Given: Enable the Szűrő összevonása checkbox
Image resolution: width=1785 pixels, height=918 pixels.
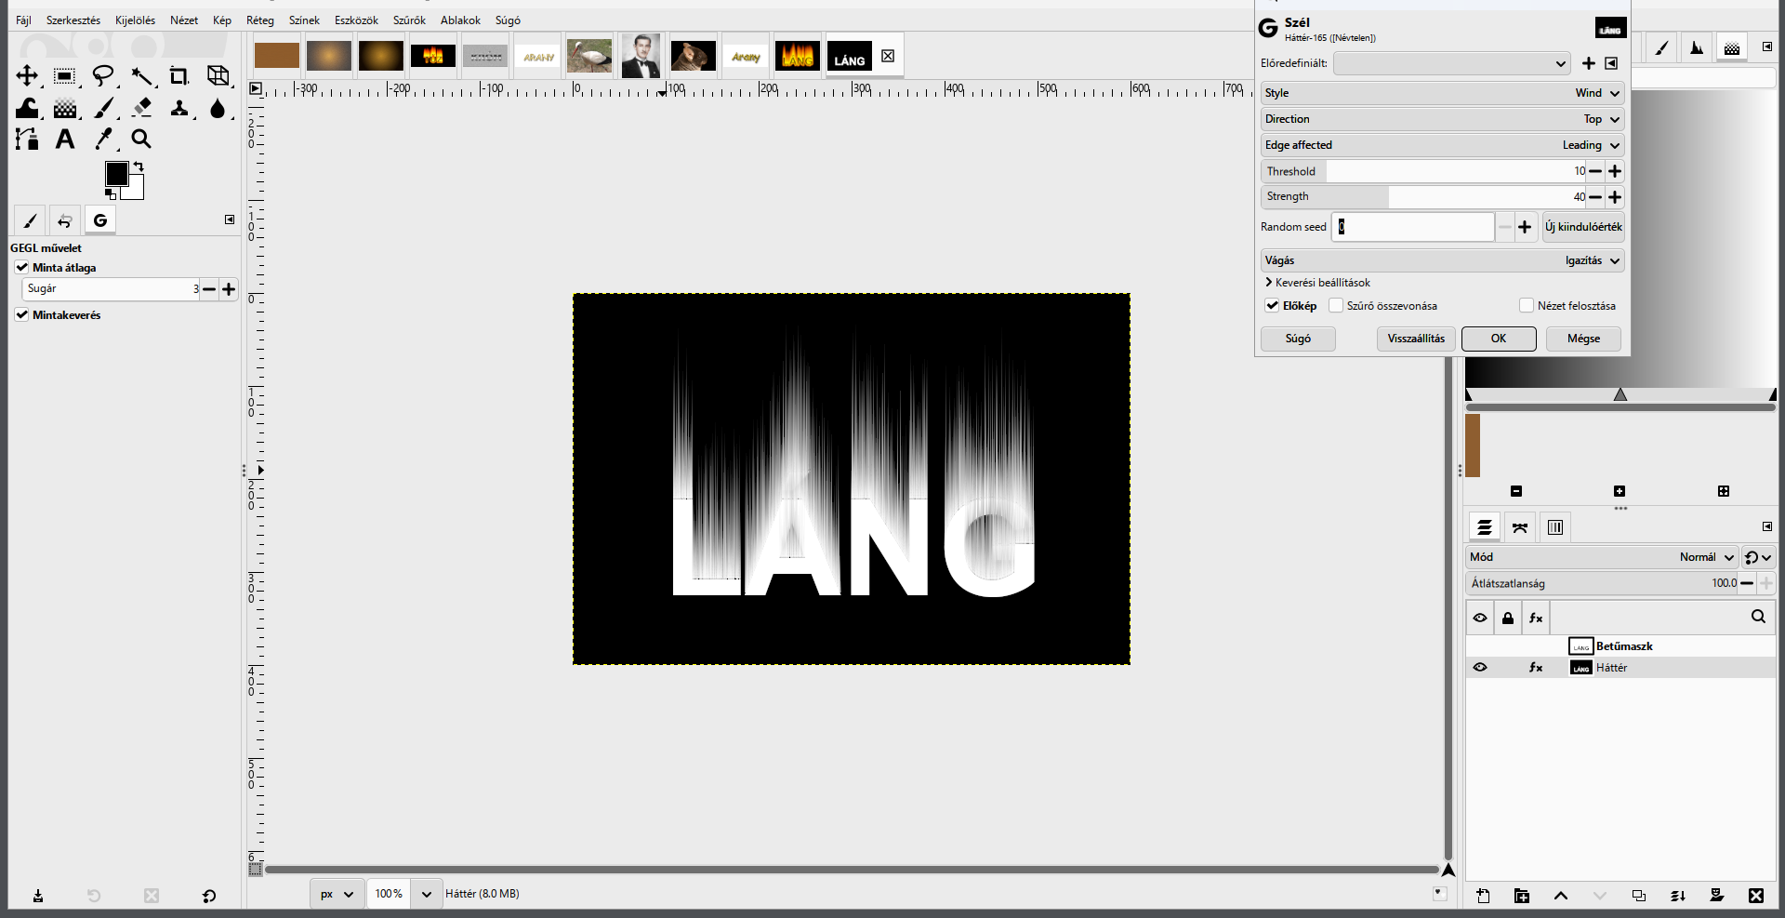Looking at the screenshot, I should [1336, 305].
